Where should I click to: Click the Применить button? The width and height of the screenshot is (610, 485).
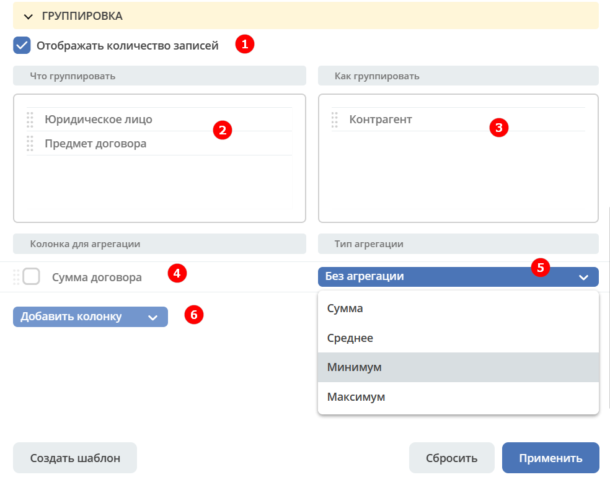click(x=550, y=458)
